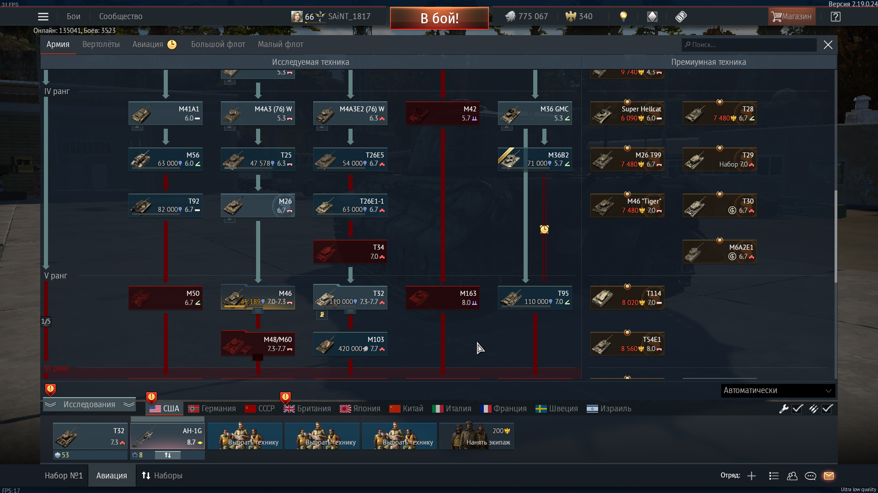This screenshot has width=878, height=493.
Task: Select the Швеция nation tab
Action: pyautogui.click(x=557, y=409)
